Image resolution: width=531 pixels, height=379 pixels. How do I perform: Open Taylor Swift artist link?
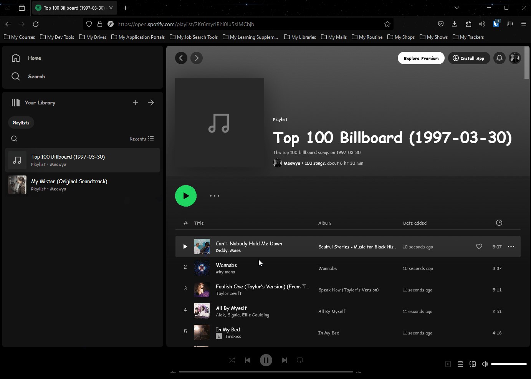click(229, 293)
